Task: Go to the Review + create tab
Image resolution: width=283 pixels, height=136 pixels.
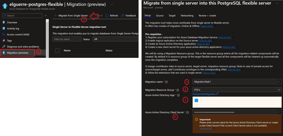Action: 207,16
